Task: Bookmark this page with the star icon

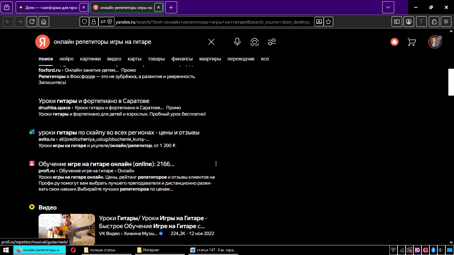Action: click(x=328, y=22)
